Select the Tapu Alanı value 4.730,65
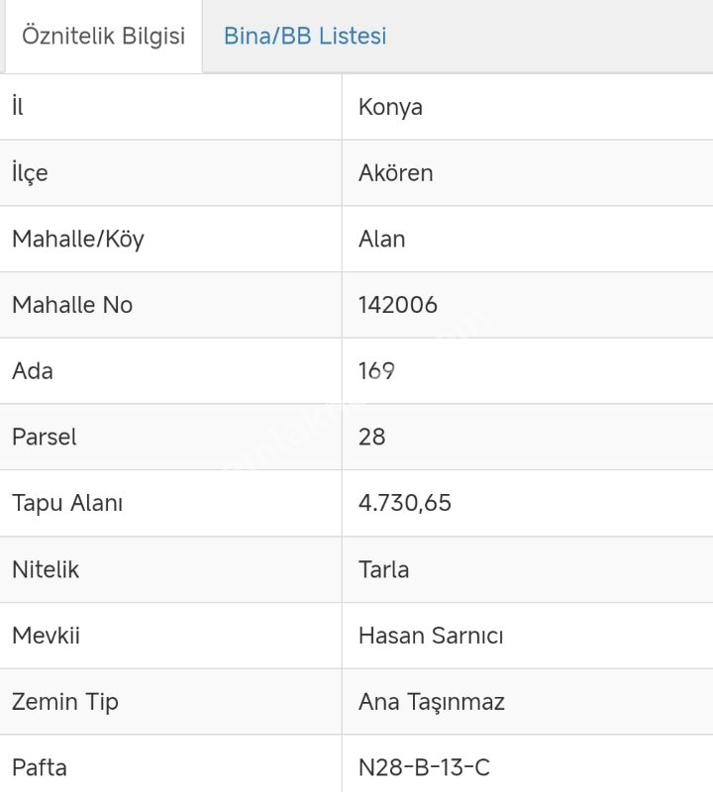This screenshot has height=792, width=713. 404,503
